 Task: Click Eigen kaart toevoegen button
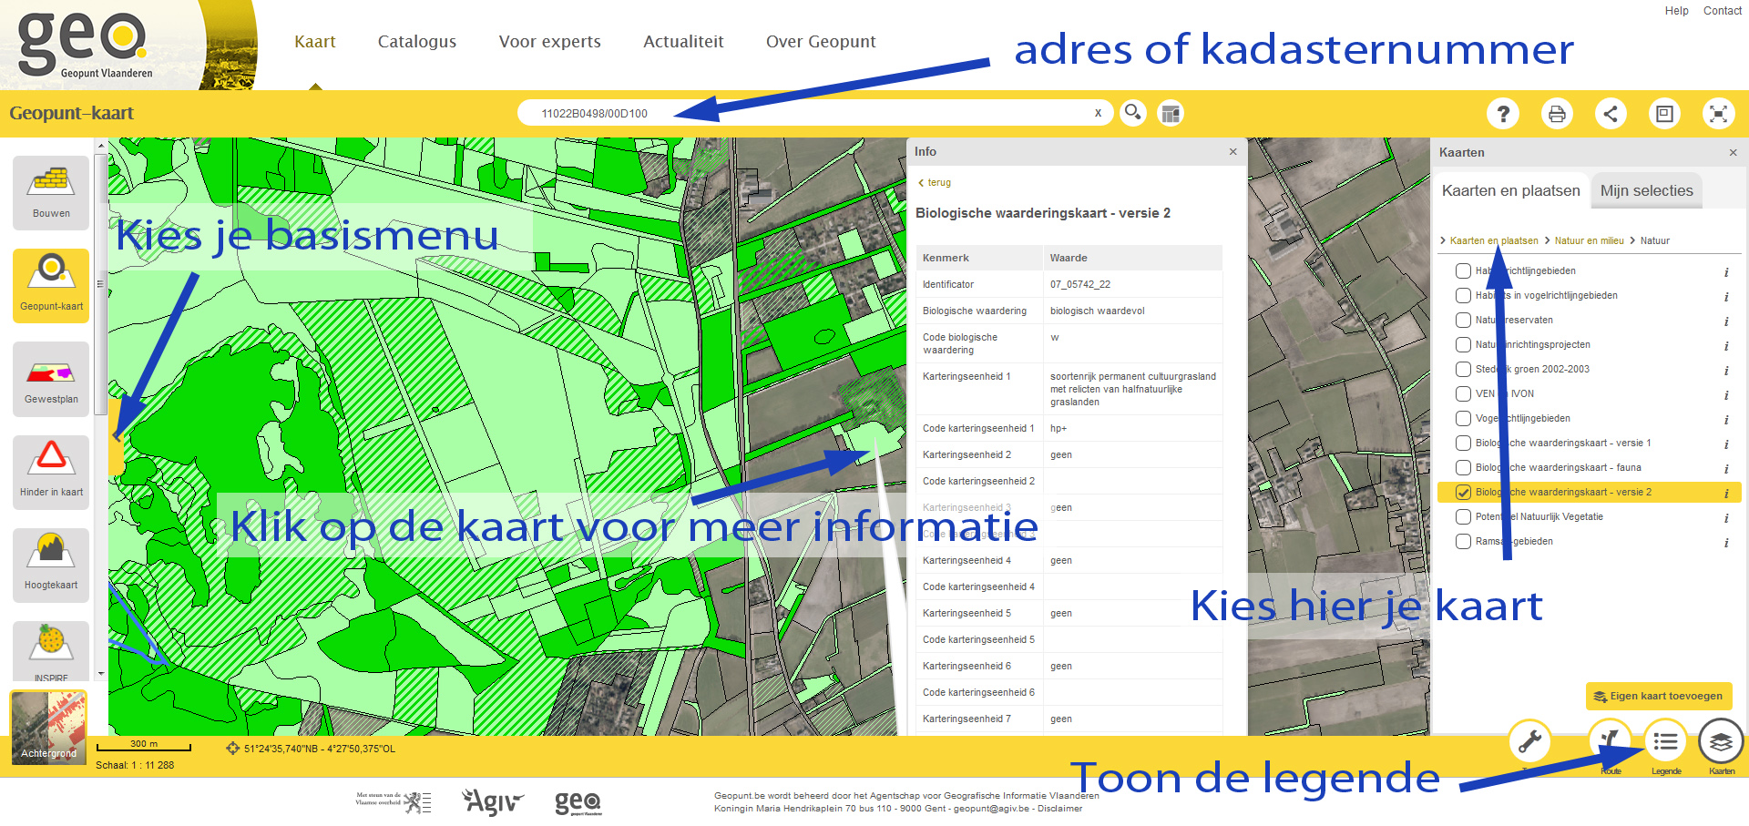pyautogui.click(x=1658, y=696)
